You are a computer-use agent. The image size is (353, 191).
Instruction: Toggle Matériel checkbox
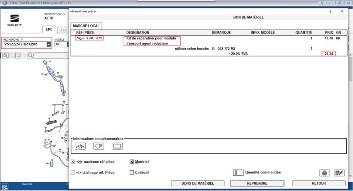[x=132, y=162]
